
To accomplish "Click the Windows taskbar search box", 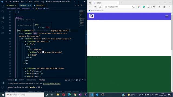I will coord(25,95).
